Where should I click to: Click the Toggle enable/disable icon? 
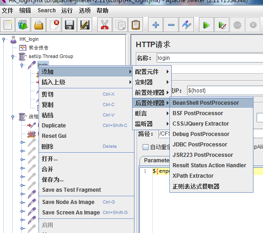pos(187,25)
